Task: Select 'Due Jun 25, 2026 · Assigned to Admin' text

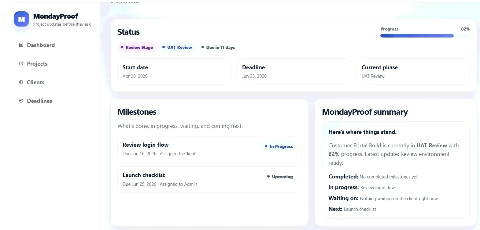Action: tap(160, 184)
